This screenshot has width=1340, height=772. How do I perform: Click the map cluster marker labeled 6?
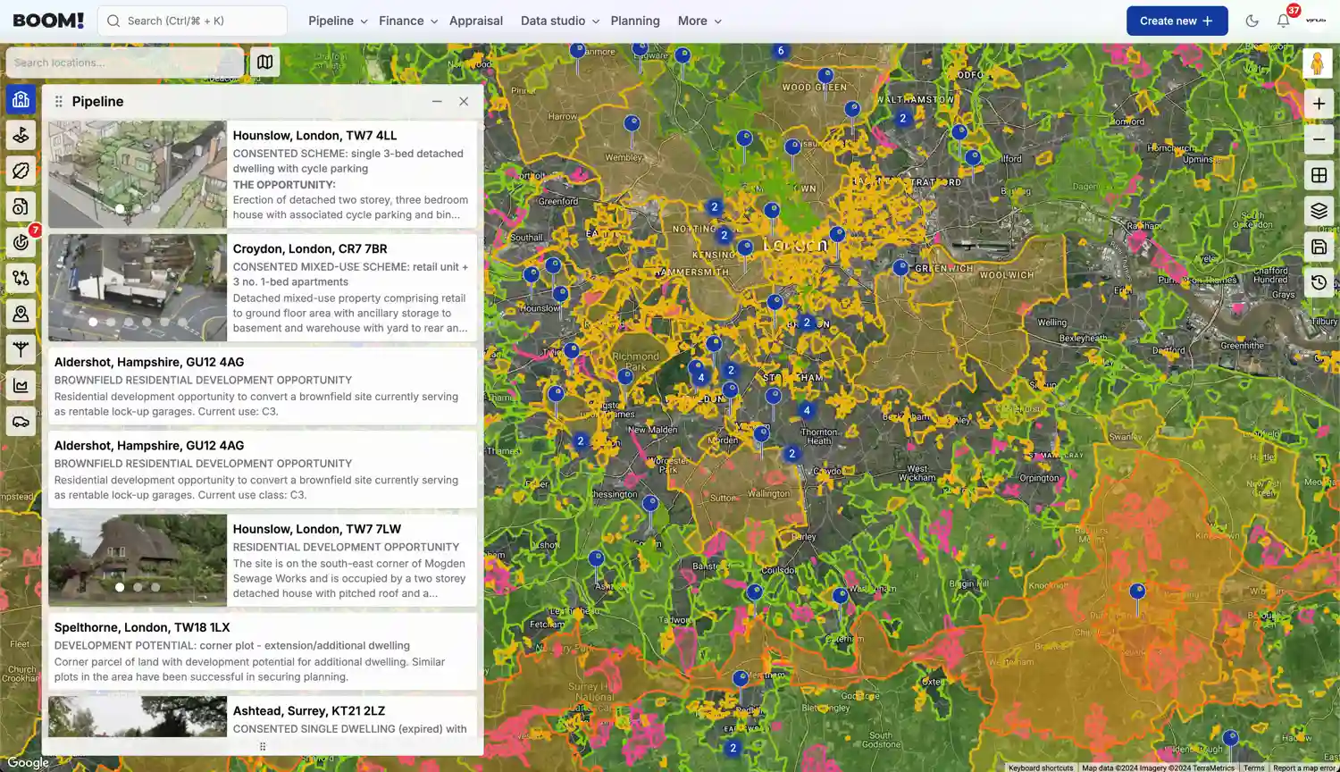point(781,51)
